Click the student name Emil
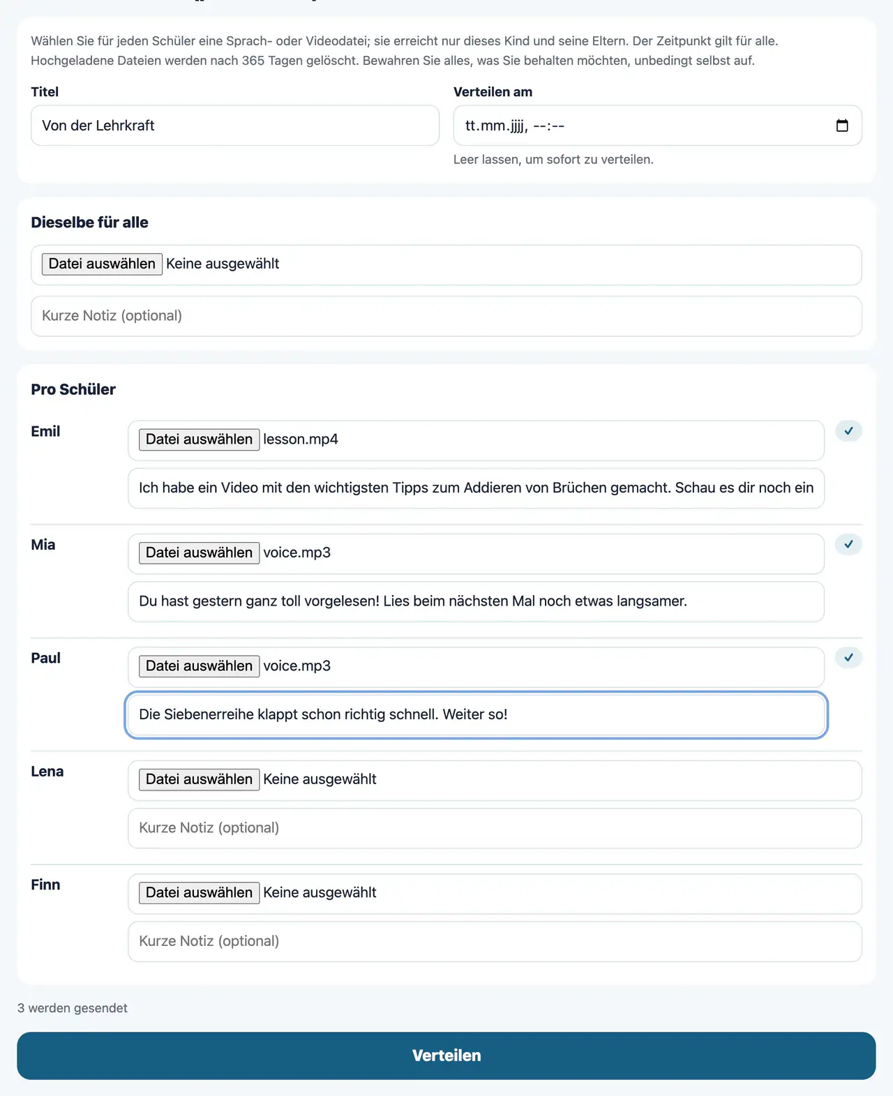893x1096 pixels. 45,431
